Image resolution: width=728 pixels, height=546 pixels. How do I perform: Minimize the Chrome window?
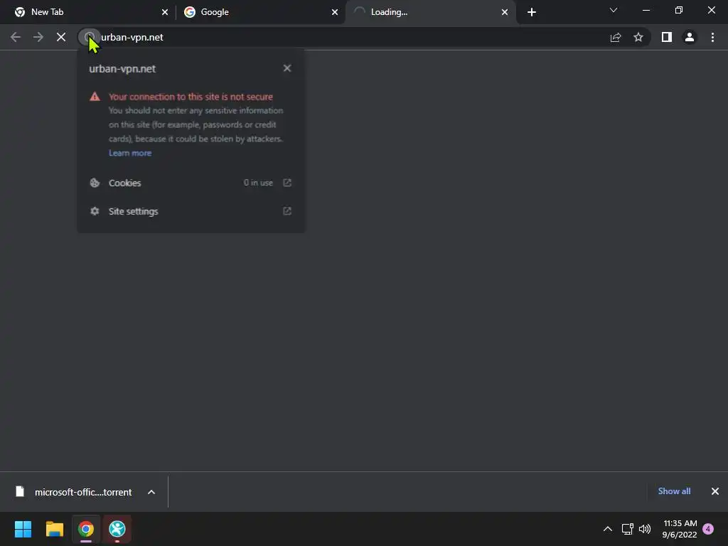[646, 10]
